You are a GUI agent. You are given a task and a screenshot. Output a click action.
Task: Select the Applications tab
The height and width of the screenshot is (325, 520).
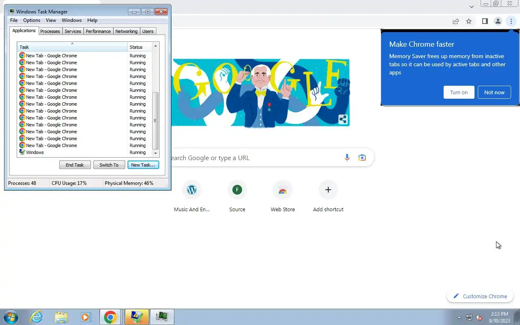(x=24, y=31)
